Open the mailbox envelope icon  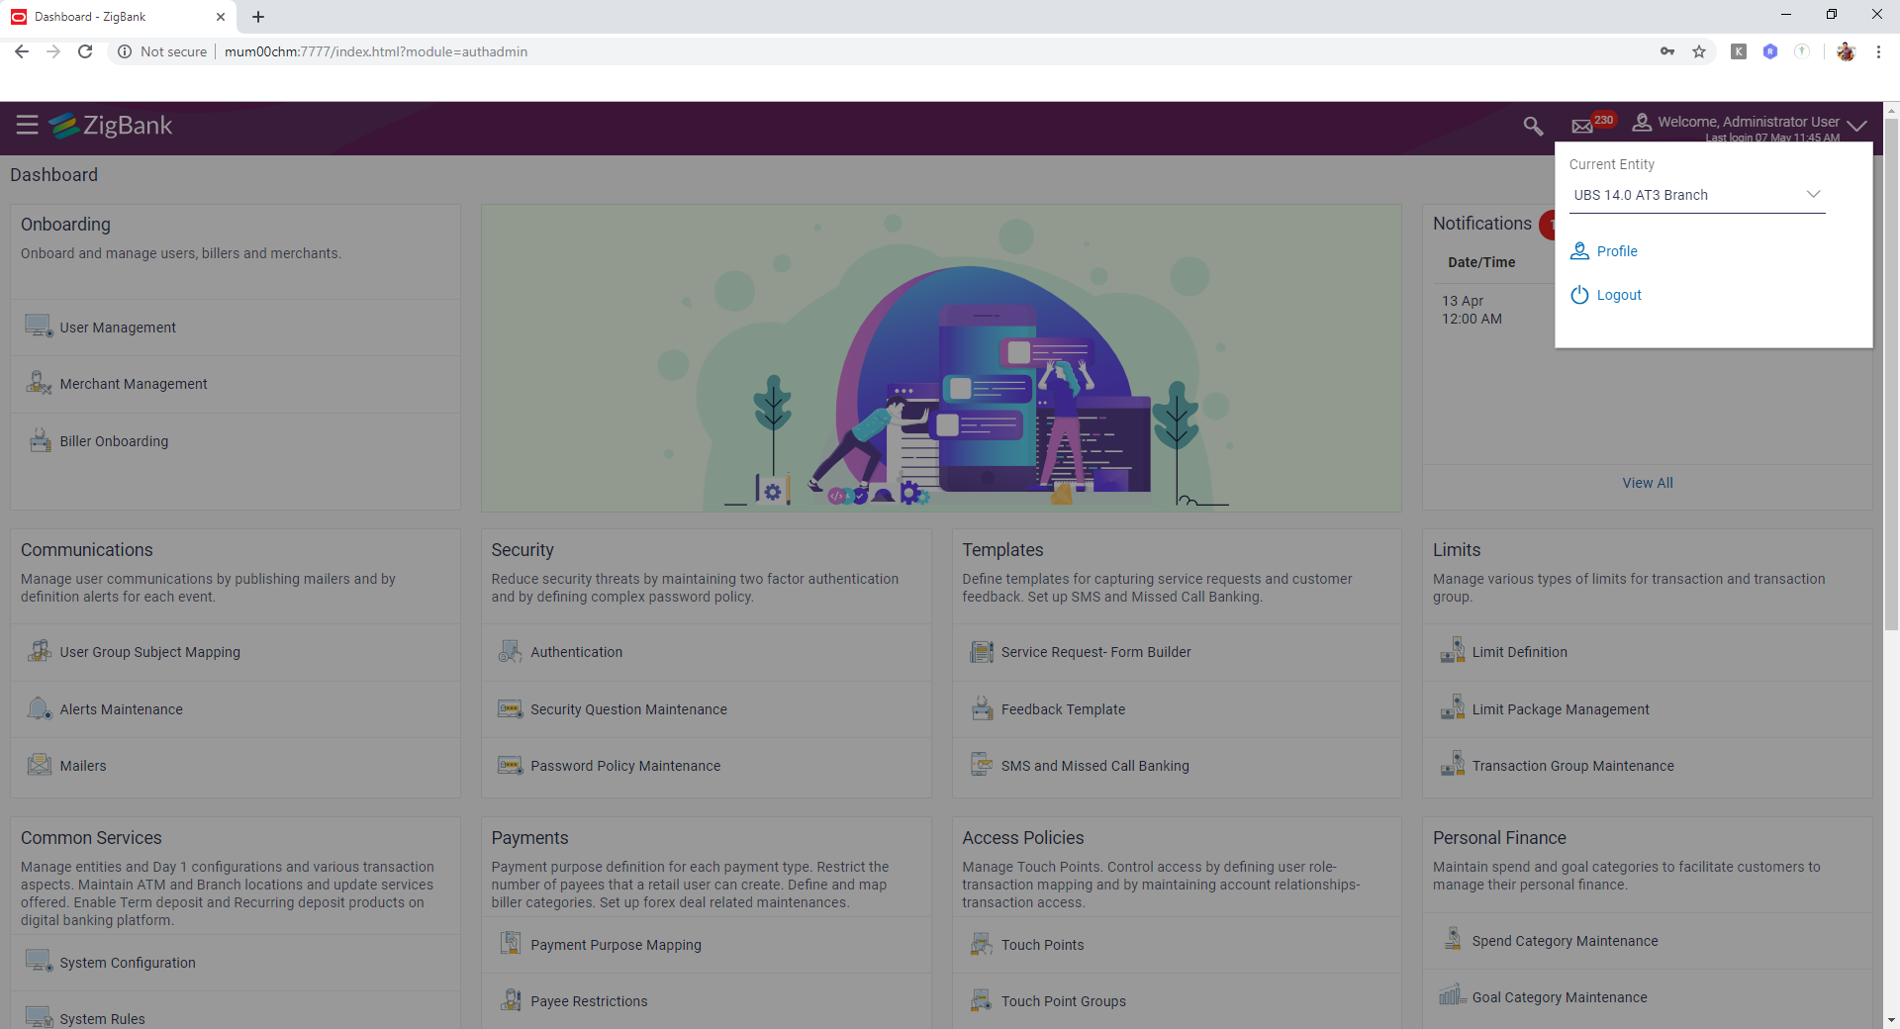click(1582, 126)
